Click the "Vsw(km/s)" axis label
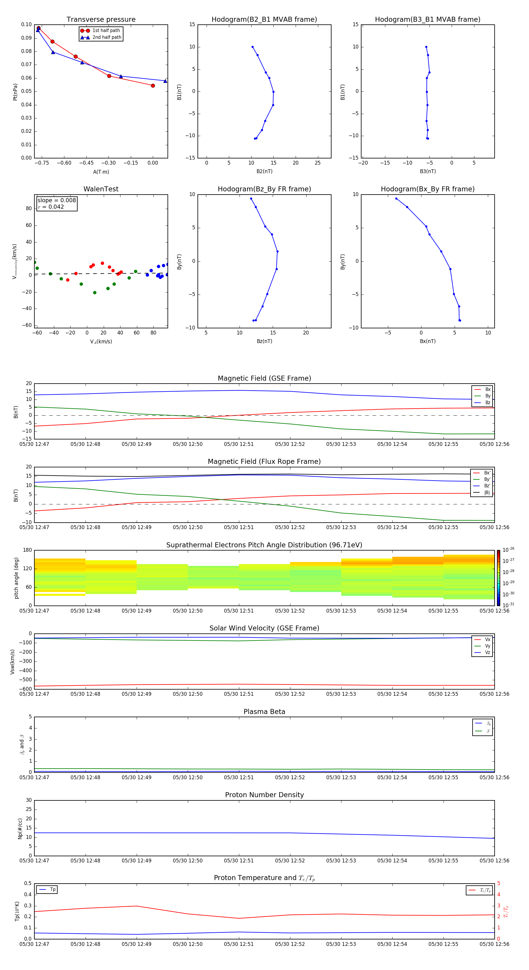The height and width of the screenshot is (970, 529). (12, 662)
